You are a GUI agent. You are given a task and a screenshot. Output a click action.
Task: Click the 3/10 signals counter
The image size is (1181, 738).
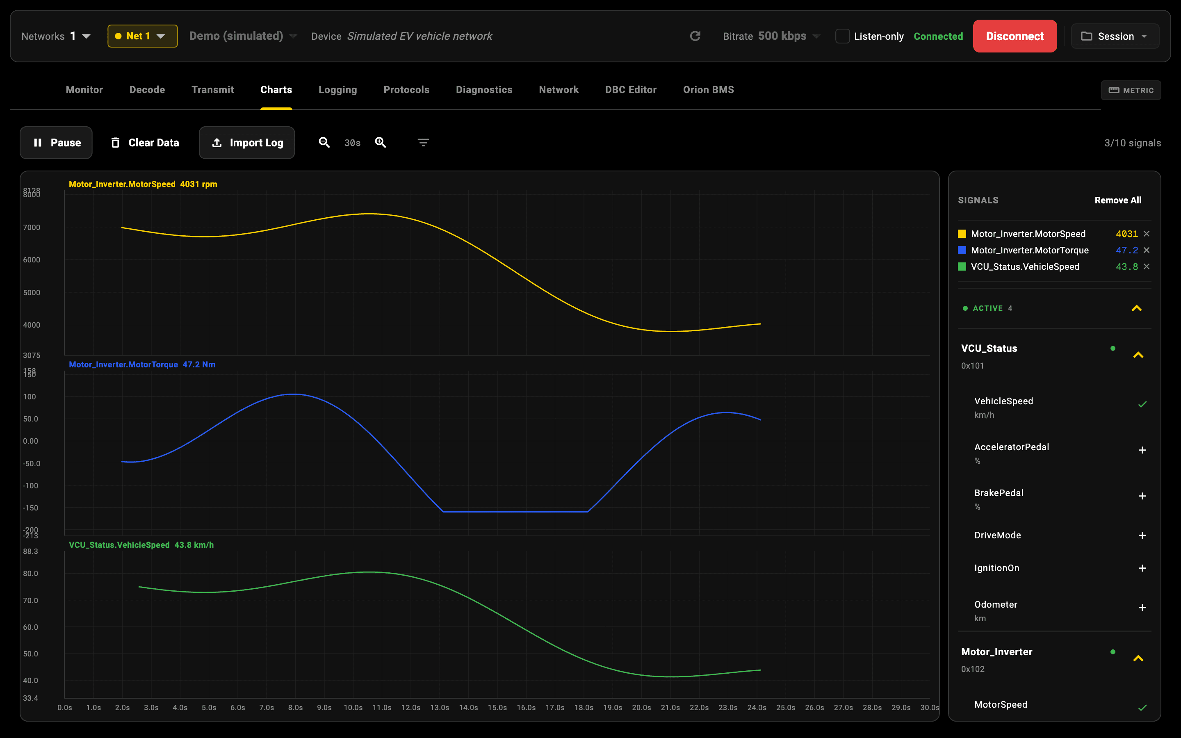tap(1133, 143)
